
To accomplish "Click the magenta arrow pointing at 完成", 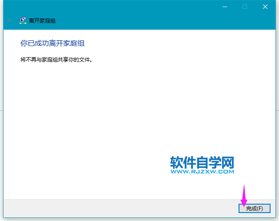I will coord(243,195).
